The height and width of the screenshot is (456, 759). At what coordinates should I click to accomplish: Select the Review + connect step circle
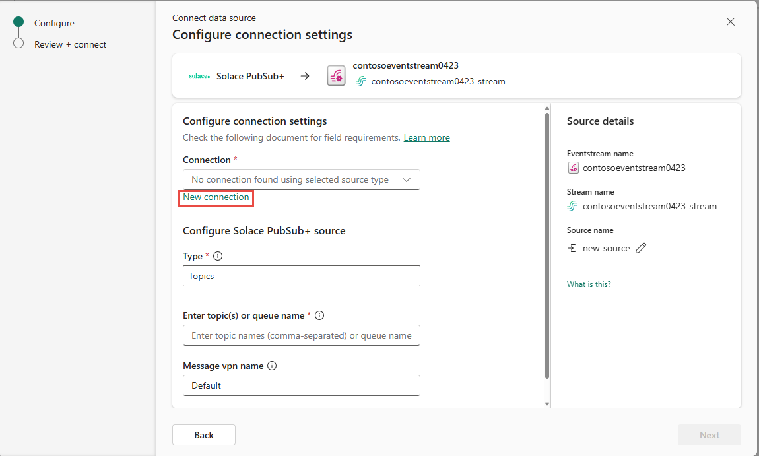[18, 43]
